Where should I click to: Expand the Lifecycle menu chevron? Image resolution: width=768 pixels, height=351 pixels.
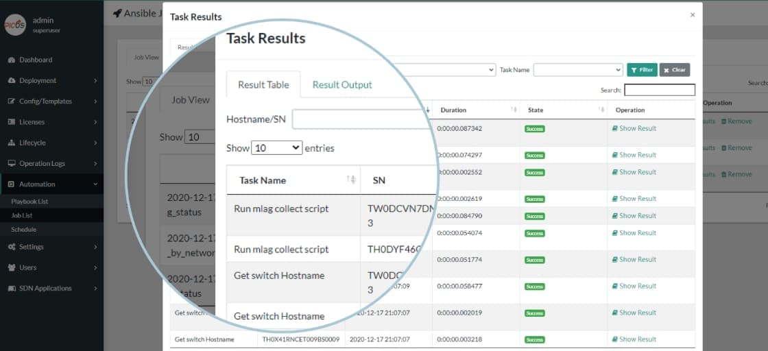pos(95,143)
